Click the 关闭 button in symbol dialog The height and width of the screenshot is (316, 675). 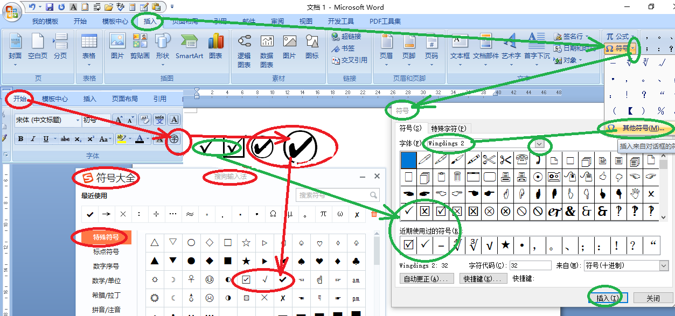[653, 298]
